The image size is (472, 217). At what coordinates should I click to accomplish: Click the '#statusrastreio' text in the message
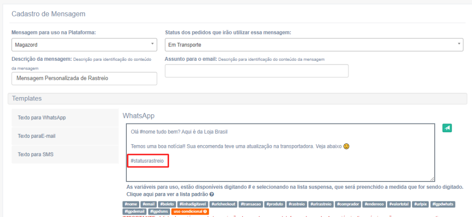147,161
